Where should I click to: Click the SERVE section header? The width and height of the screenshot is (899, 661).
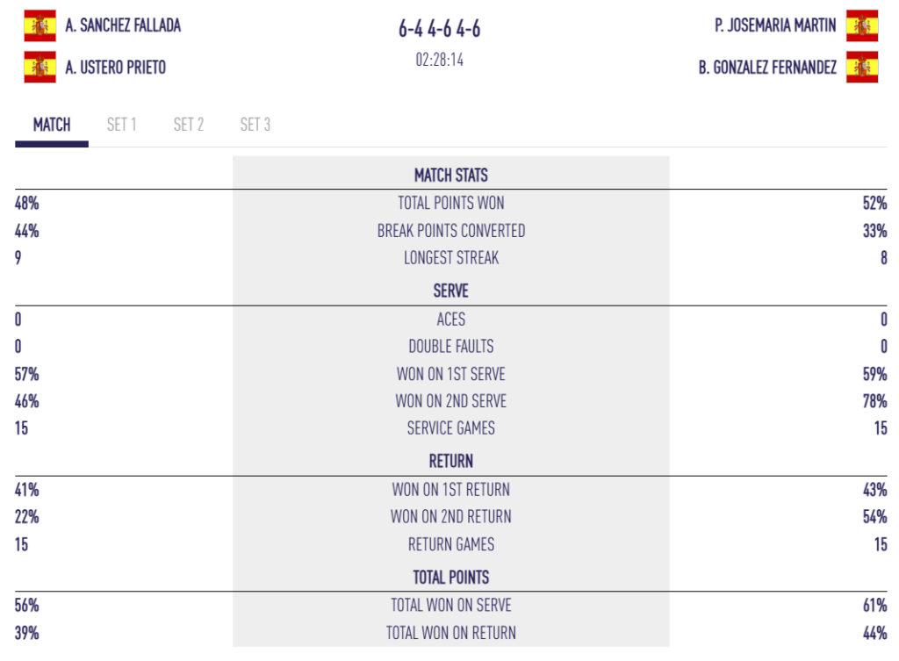[x=451, y=291]
